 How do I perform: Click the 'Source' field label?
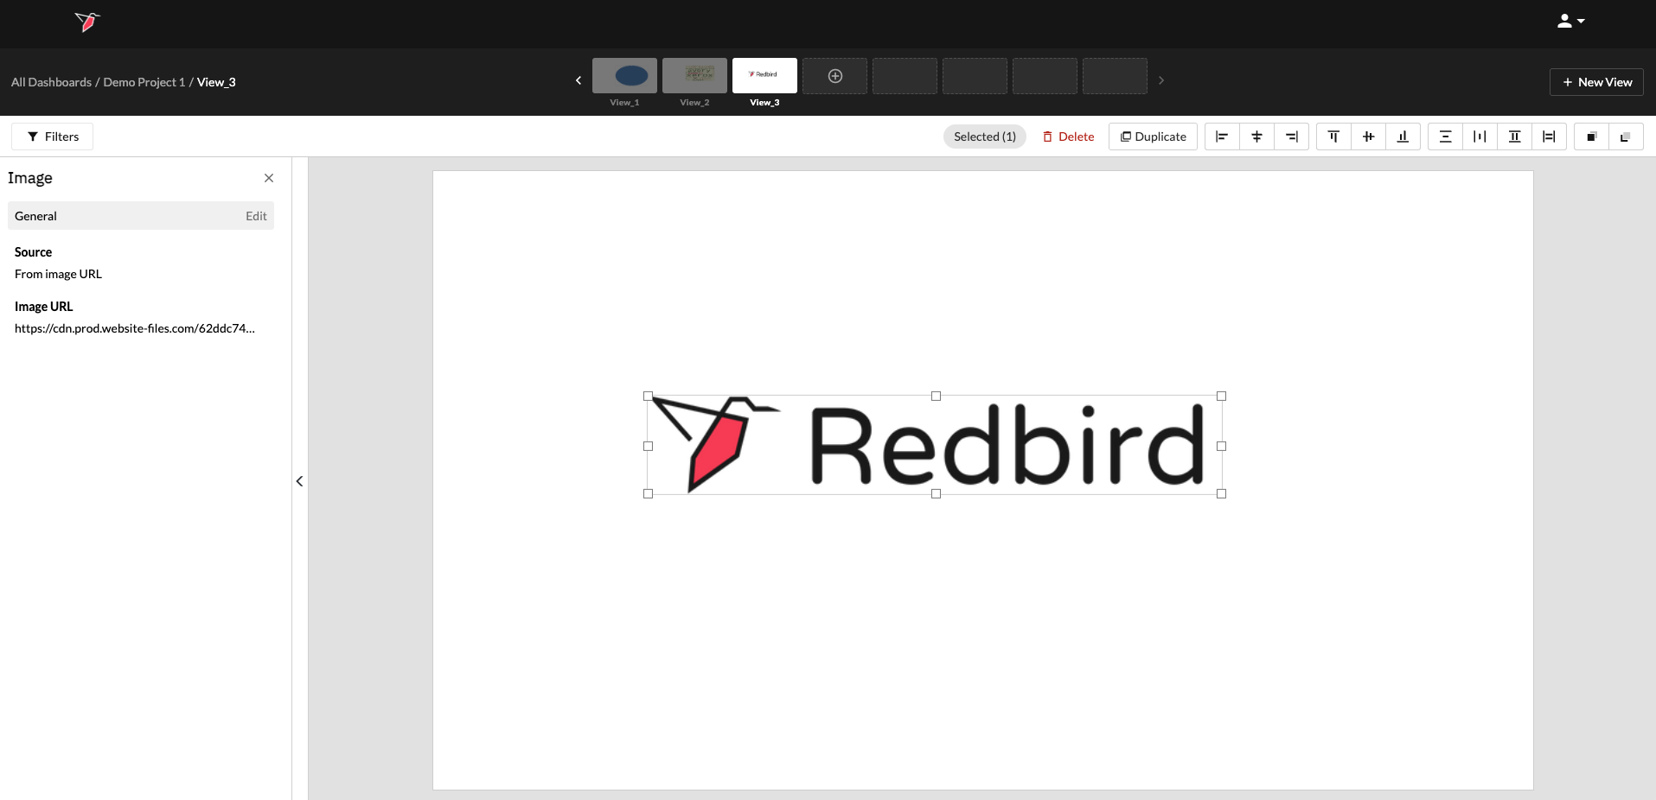(33, 252)
